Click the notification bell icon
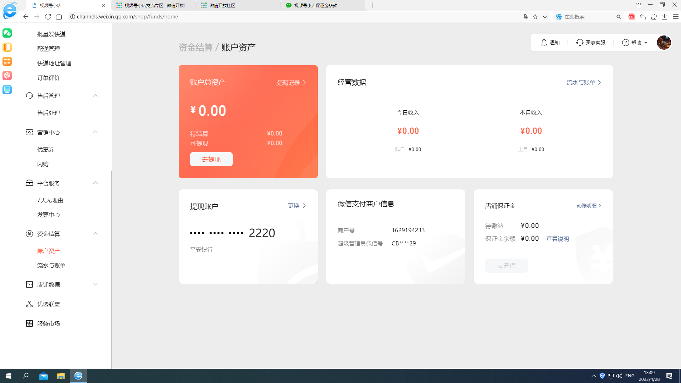 [544, 43]
